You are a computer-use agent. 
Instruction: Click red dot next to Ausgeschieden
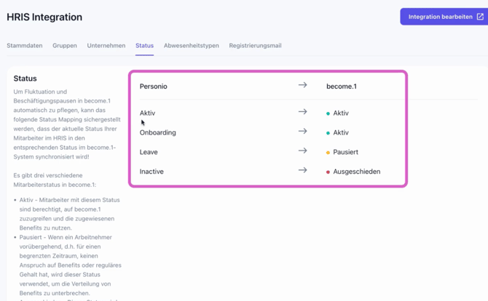pos(328,172)
